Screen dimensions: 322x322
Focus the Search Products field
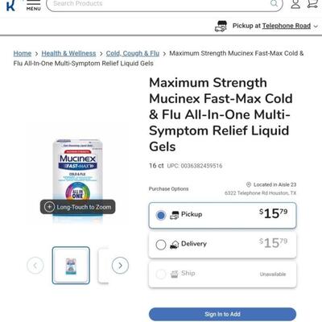164,4
